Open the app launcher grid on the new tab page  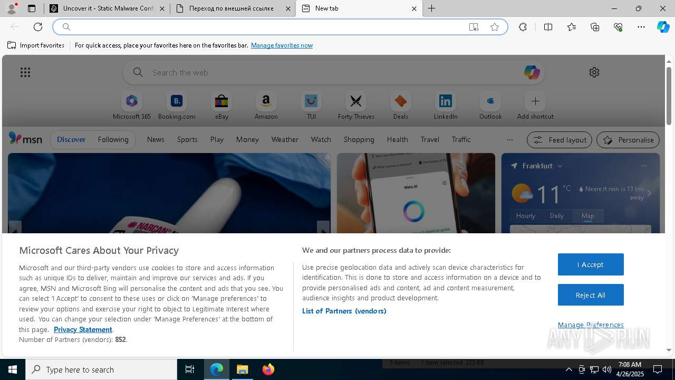click(25, 72)
